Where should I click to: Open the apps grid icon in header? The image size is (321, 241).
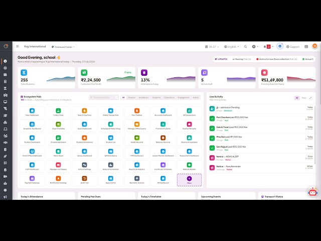click(306, 47)
